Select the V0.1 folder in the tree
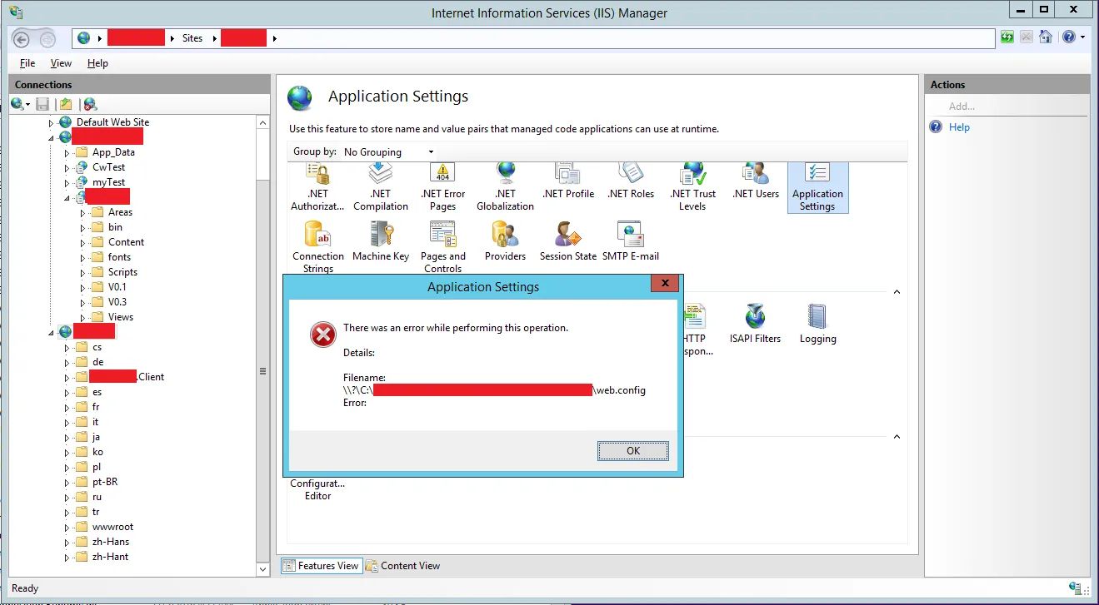 [x=117, y=287]
